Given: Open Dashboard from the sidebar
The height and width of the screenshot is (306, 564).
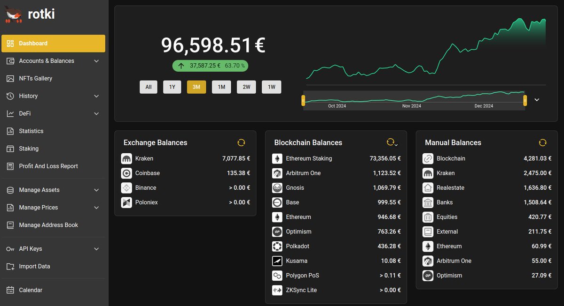Looking at the screenshot, I should tap(53, 43).
